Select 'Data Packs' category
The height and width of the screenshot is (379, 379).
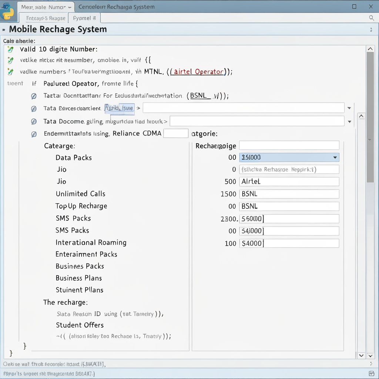click(74, 158)
